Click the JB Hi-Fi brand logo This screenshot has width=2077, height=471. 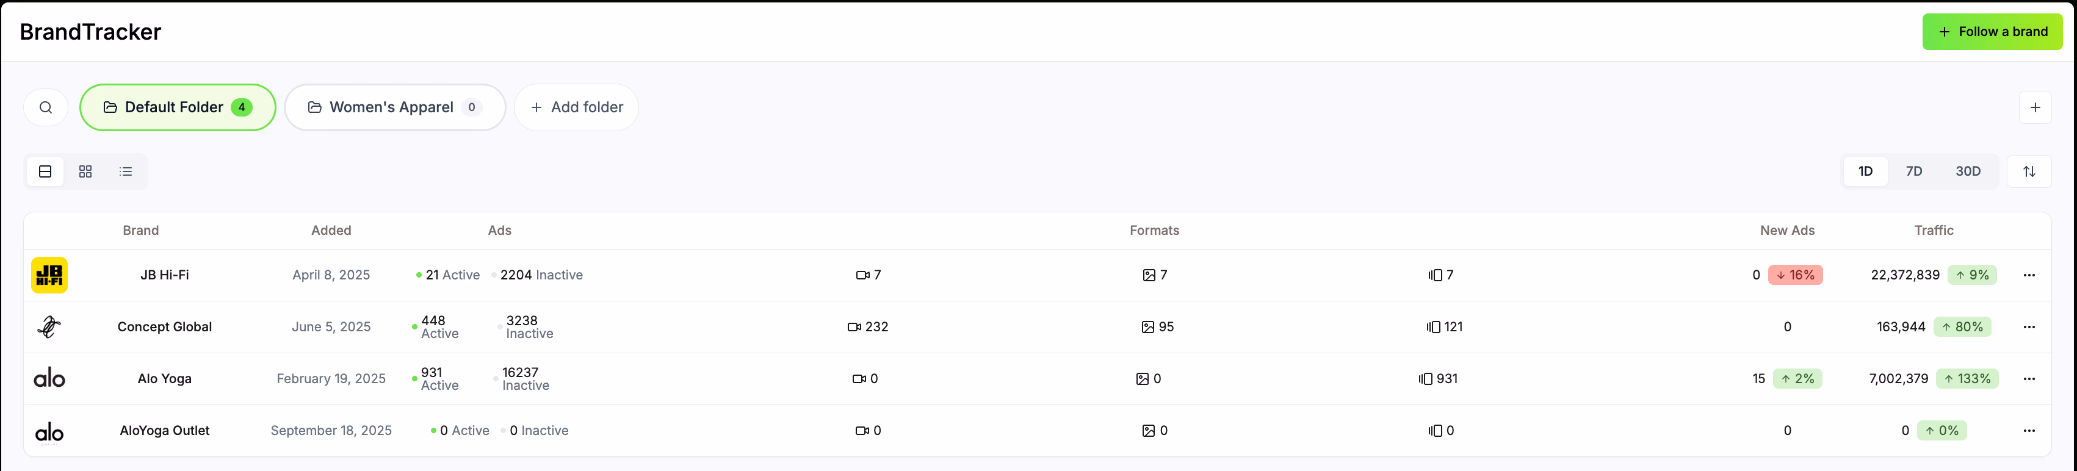point(49,274)
